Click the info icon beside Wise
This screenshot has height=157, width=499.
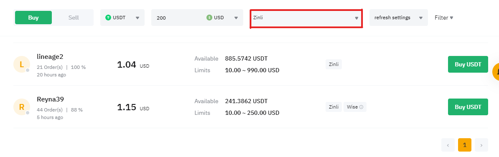(x=361, y=107)
